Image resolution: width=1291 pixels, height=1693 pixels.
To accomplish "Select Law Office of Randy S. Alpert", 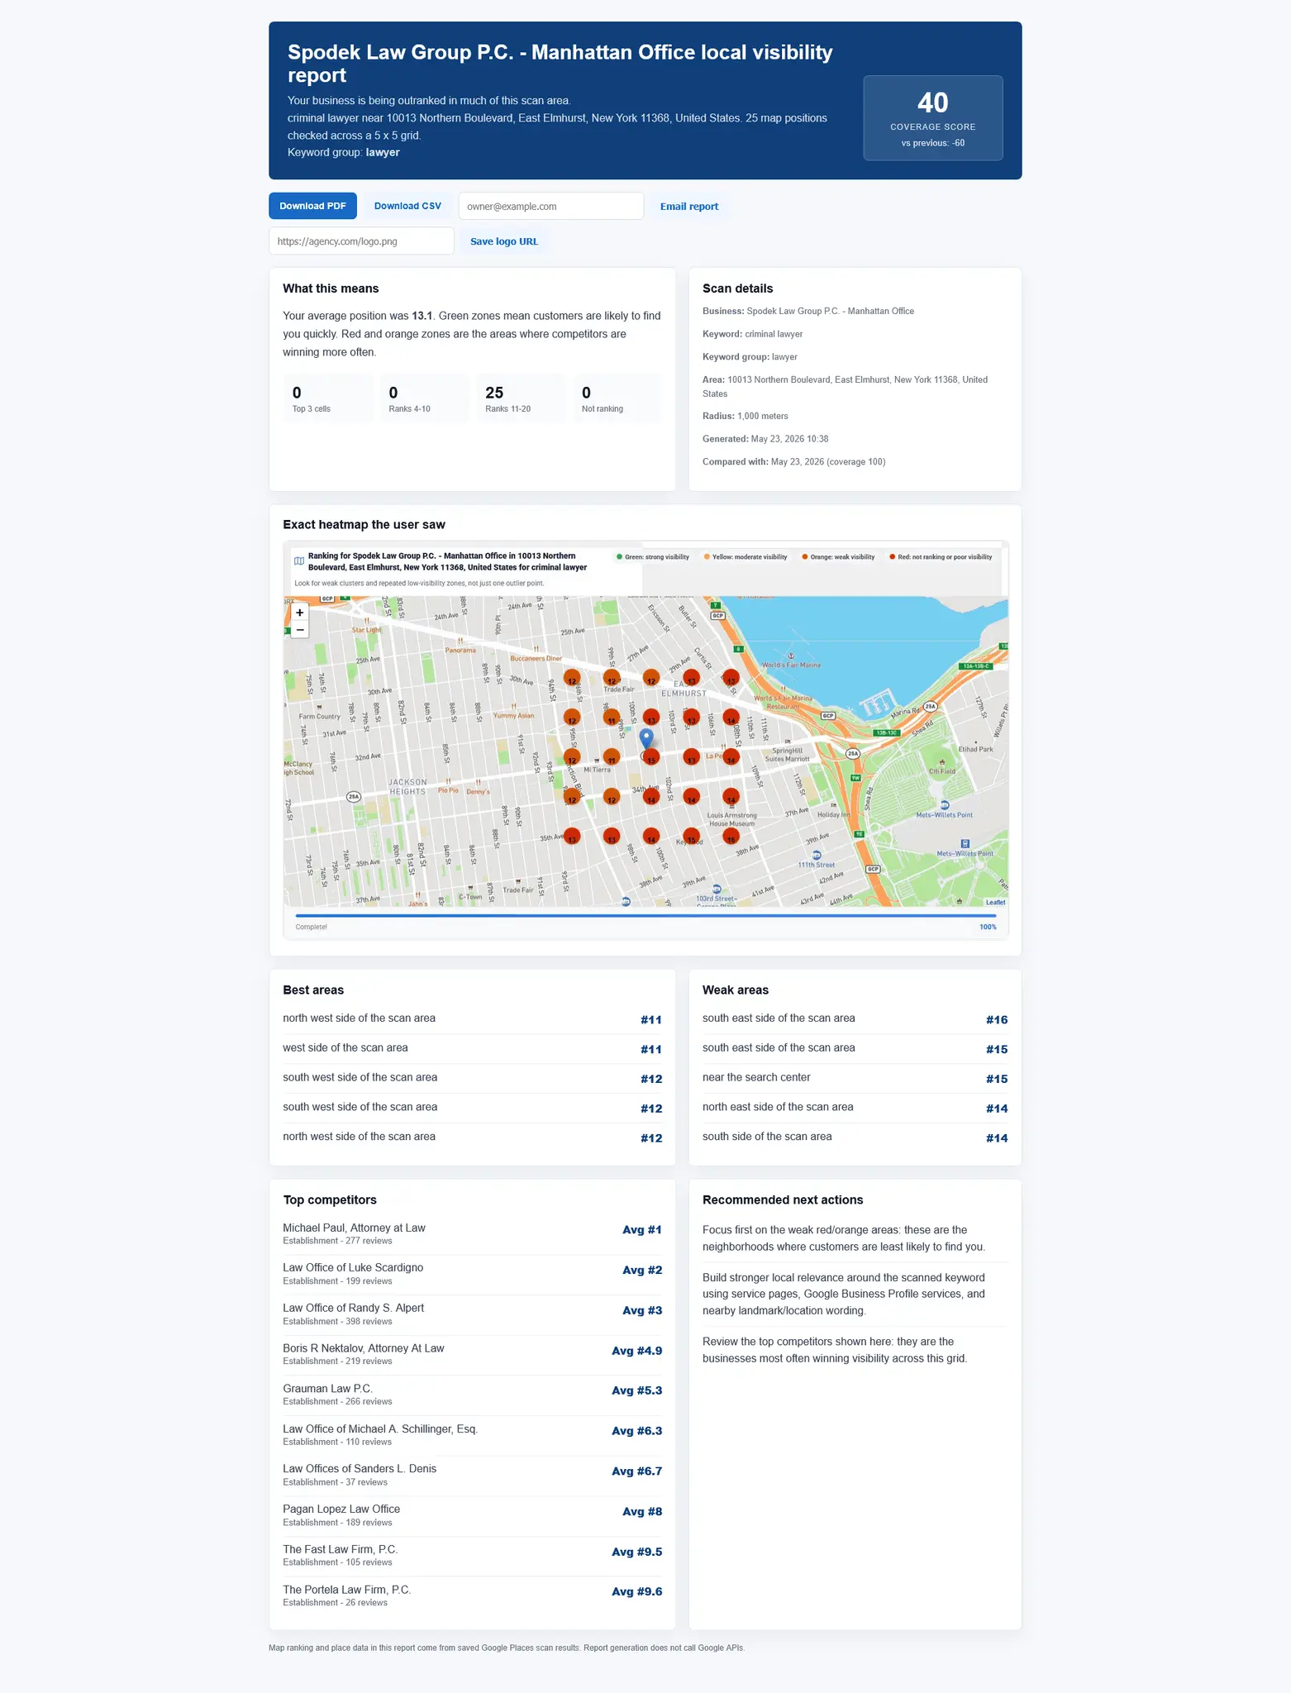I will [x=472, y=1314].
